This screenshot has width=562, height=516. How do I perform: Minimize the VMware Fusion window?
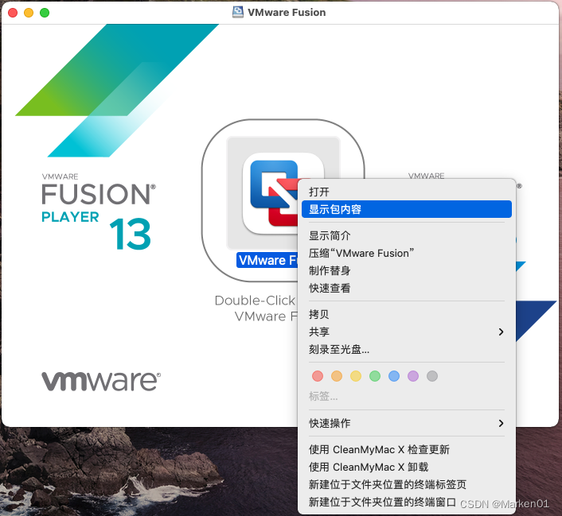click(29, 13)
